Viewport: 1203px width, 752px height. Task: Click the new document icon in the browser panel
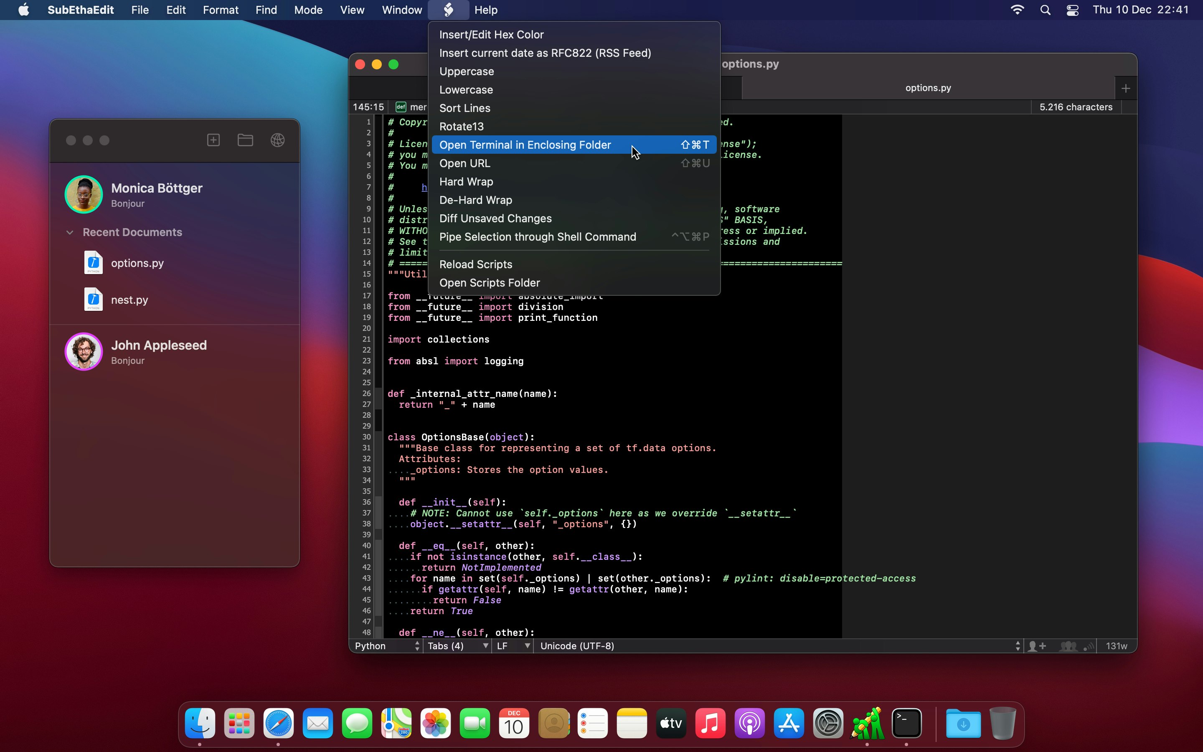pyautogui.click(x=213, y=140)
